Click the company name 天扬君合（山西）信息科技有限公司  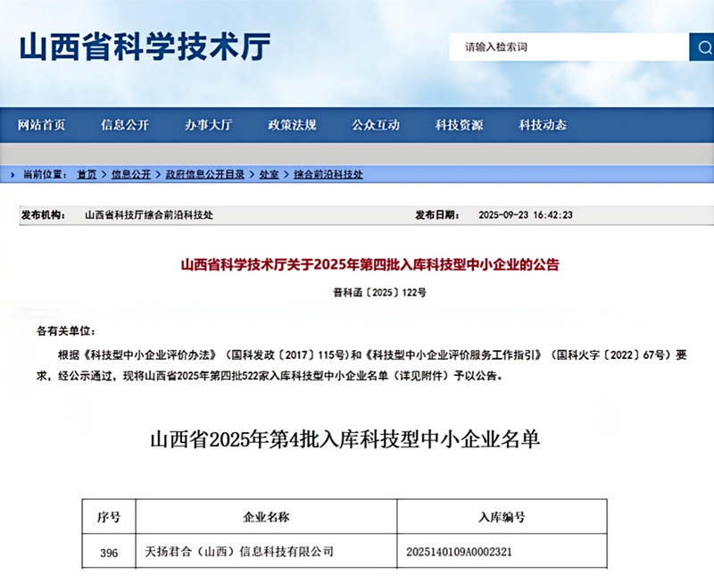pyautogui.click(x=239, y=552)
